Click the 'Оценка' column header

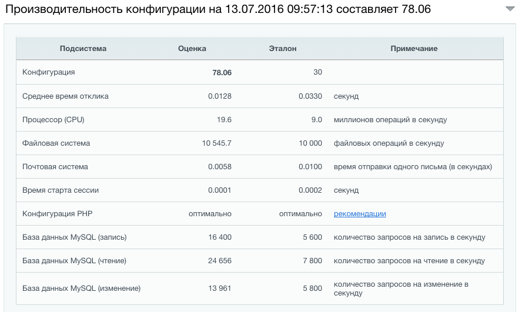[192, 49]
